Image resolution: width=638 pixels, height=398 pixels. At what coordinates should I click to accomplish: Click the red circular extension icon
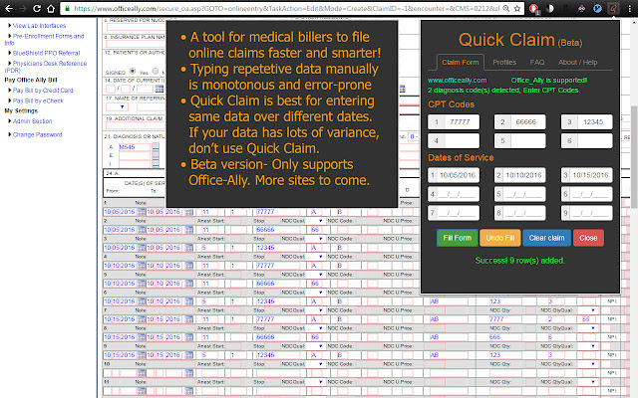point(534,8)
